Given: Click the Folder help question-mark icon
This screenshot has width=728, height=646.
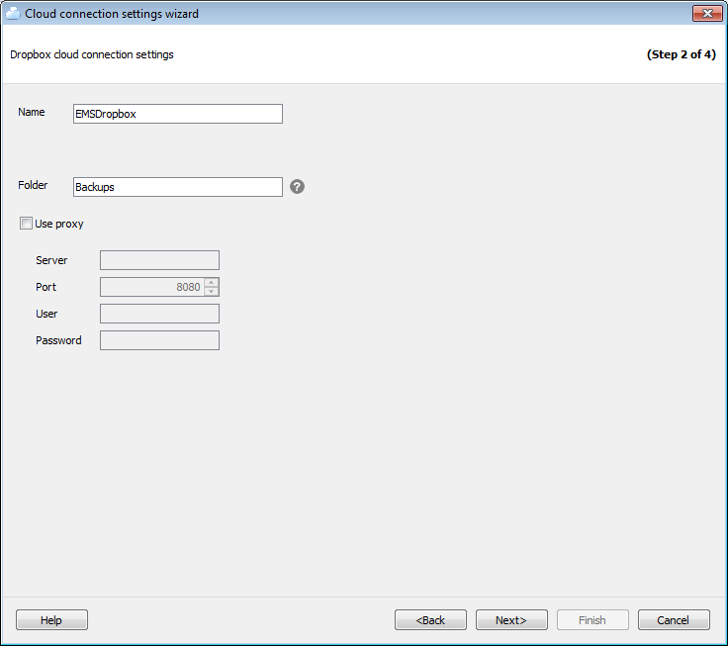Looking at the screenshot, I should [x=297, y=187].
